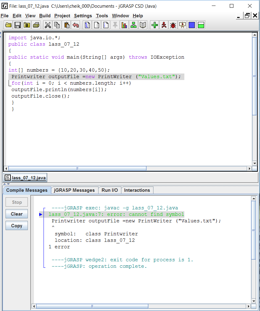Compile the program using the green plus icon

154,25
